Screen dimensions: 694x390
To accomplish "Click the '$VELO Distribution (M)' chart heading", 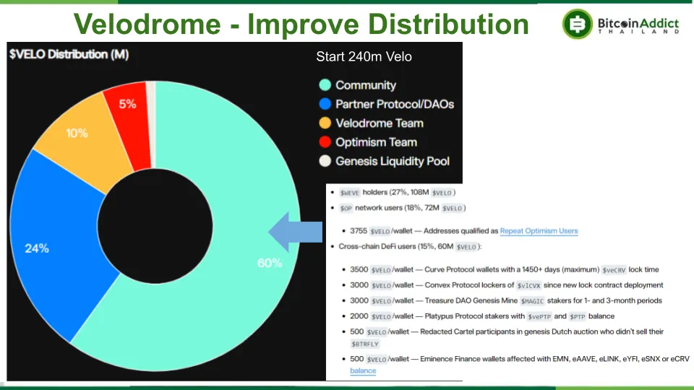I will tap(69, 54).
